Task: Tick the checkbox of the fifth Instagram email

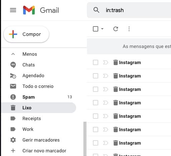Action: 96,116
